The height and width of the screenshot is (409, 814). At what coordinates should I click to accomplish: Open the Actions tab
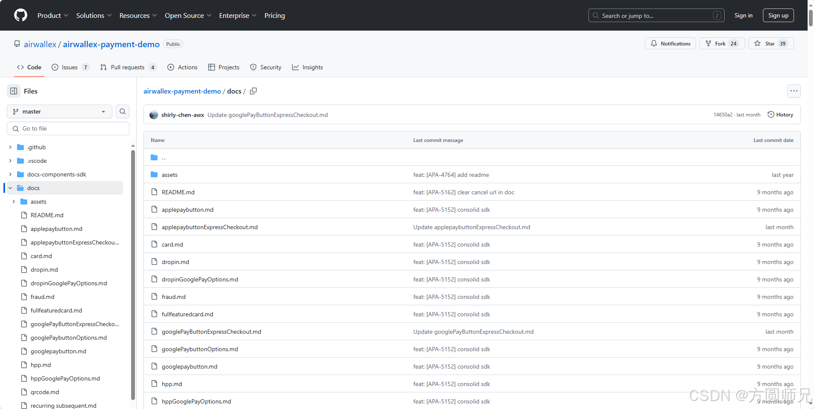click(182, 67)
